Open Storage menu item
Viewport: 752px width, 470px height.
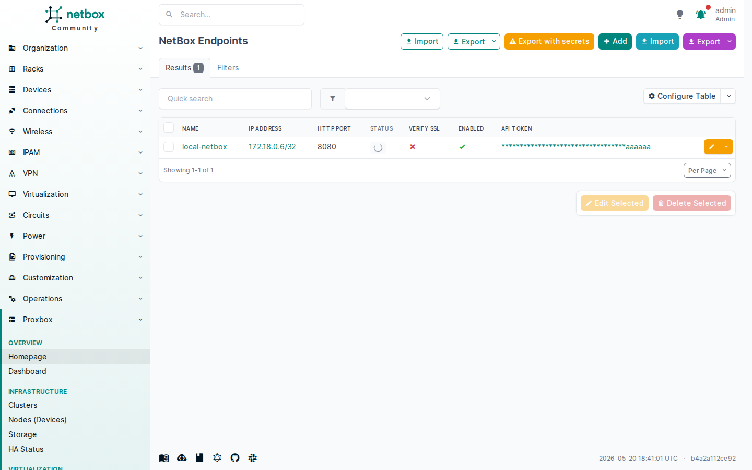pyautogui.click(x=75, y=434)
